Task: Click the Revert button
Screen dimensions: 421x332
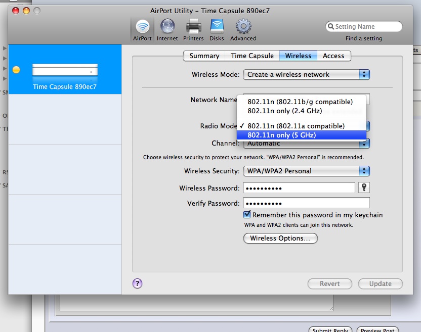Action: [x=330, y=283]
